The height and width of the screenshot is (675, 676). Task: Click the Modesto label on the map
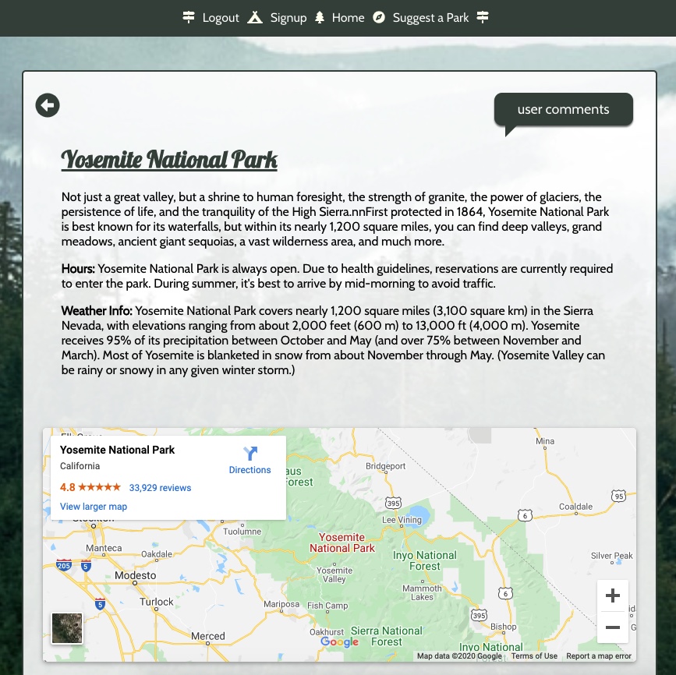point(136,575)
